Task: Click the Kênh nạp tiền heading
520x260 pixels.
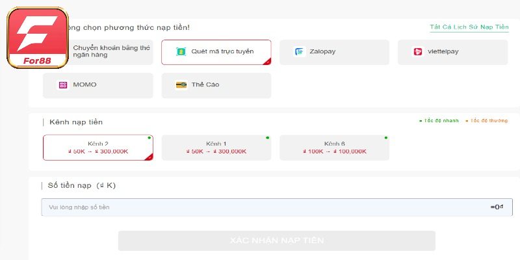Action: point(76,122)
